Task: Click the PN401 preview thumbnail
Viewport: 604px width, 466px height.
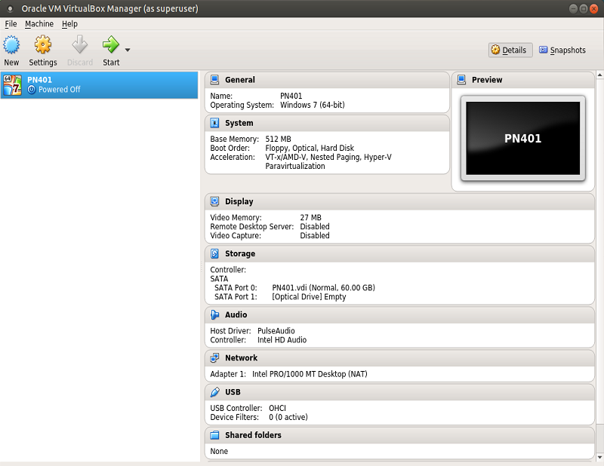Action: [x=522, y=138]
